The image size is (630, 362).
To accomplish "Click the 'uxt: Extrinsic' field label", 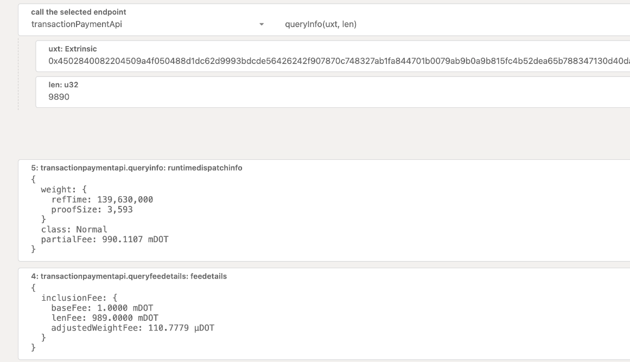I will (x=73, y=49).
